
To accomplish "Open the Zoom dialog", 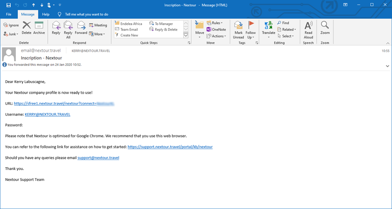I will pyautogui.click(x=325, y=28).
